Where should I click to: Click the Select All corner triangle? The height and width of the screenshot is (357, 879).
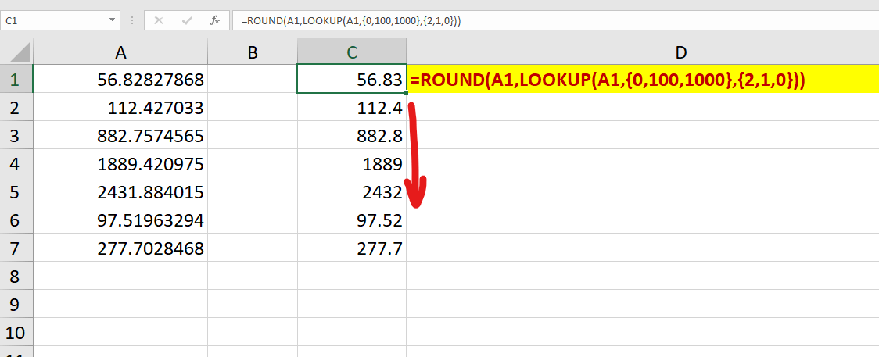tap(20, 53)
